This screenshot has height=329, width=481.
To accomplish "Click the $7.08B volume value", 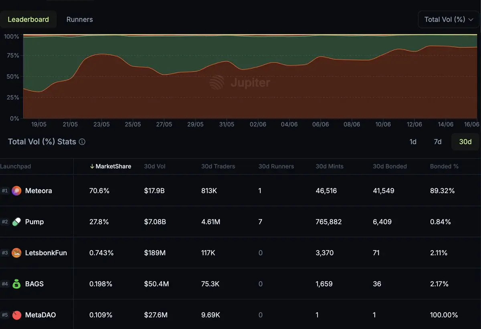I will click(155, 222).
